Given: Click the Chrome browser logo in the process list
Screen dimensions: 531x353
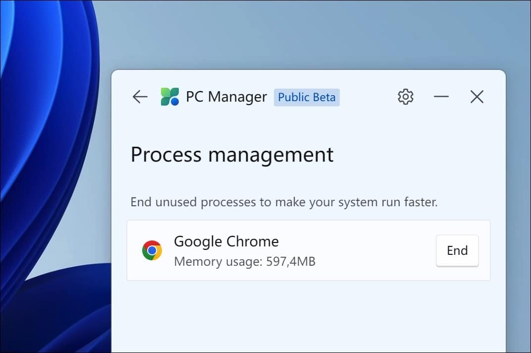Looking at the screenshot, I should coord(152,250).
